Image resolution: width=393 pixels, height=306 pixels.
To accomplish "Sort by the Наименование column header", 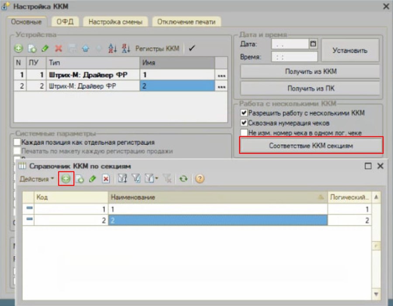I will point(217,197).
